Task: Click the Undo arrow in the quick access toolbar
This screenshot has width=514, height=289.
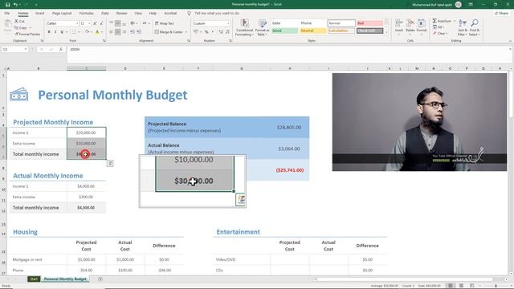Action: tap(15, 5)
